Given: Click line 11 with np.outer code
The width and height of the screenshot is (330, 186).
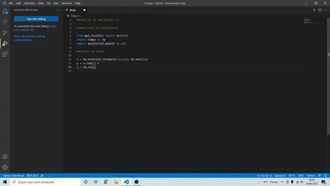Looking at the screenshot, I should 112,59.
